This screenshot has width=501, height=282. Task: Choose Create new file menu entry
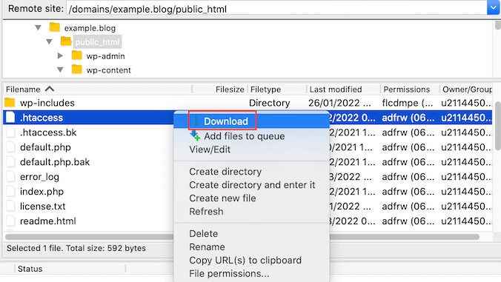click(222, 198)
